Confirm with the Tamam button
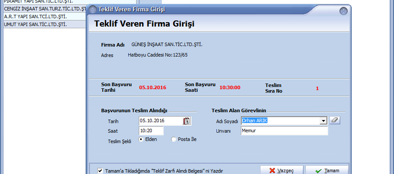Viewport: 394px width, 174px height. pyautogui.click(x=327, y=170)
